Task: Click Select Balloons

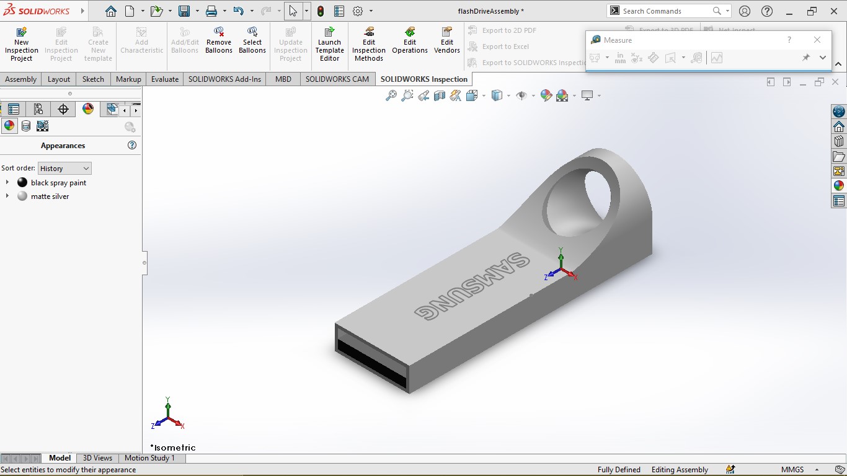Action: (x=252, y=40)
